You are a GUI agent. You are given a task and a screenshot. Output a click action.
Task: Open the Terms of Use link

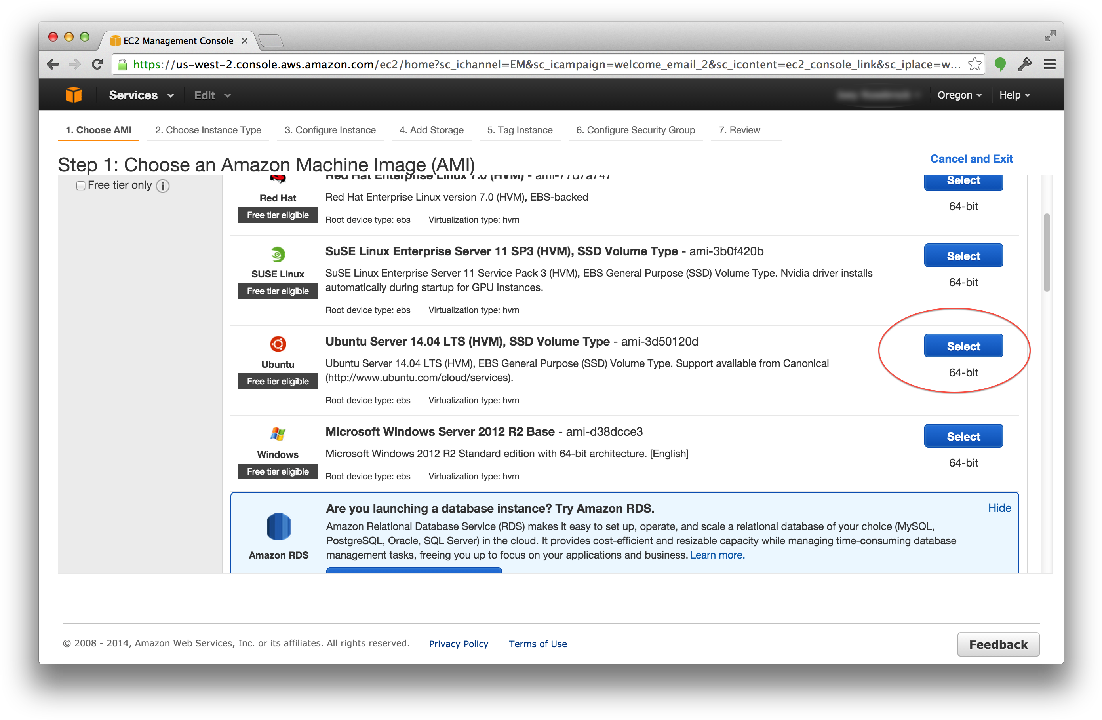coord(538,644)
